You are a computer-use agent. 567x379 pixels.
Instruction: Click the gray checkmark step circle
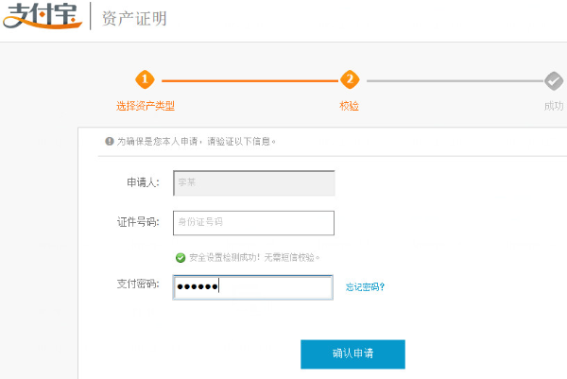(554, 80)
